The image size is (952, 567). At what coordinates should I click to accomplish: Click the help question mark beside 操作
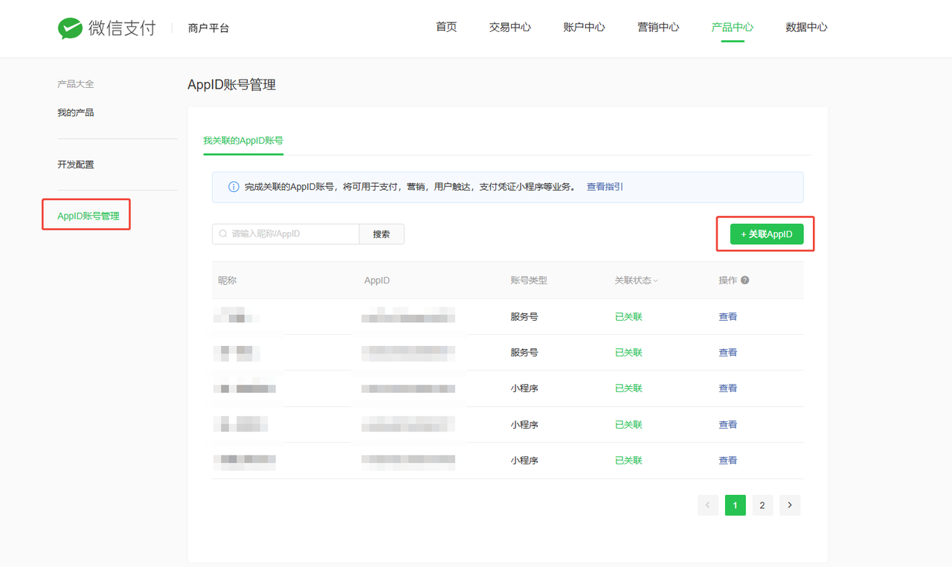[x=744, y=281]
